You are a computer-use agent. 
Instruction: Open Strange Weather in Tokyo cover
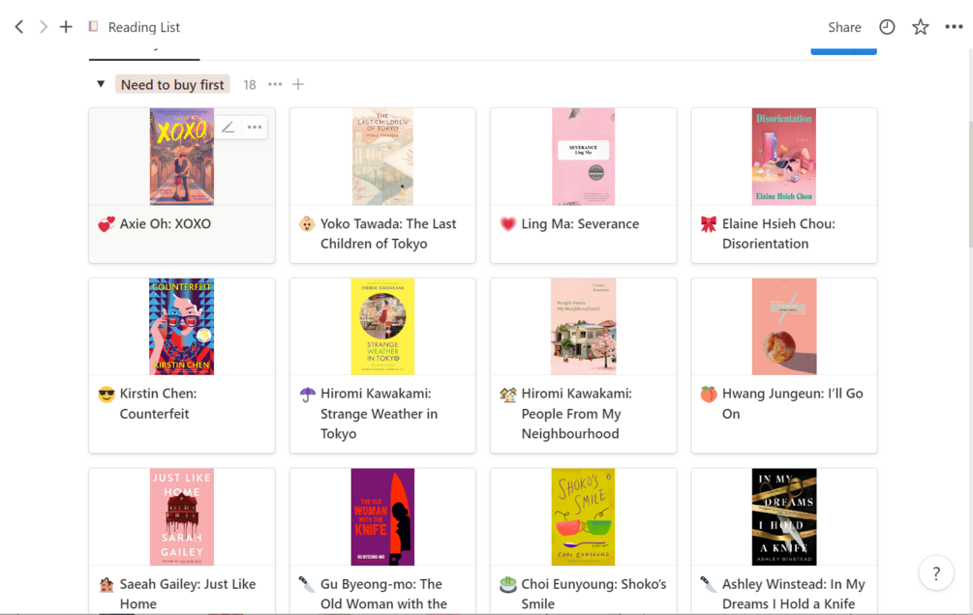pyautogui.click(x=382, y=326)
